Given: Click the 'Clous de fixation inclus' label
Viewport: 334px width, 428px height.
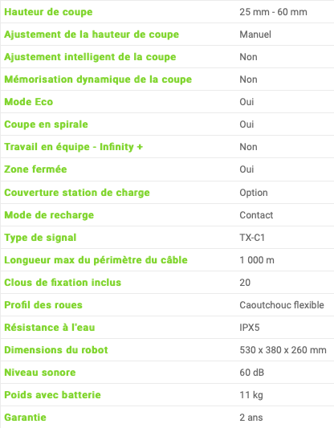Looking at the screenshot, I should pos(63,283).
